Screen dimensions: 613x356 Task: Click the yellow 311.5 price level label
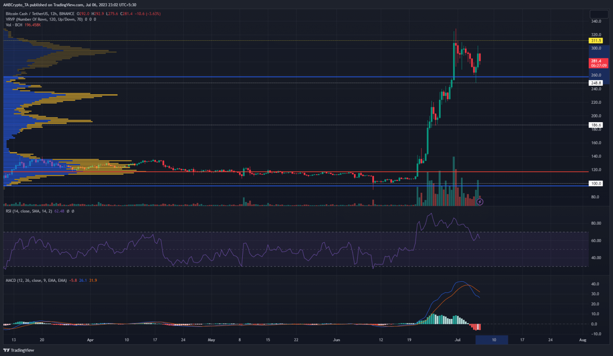point(596,41)
